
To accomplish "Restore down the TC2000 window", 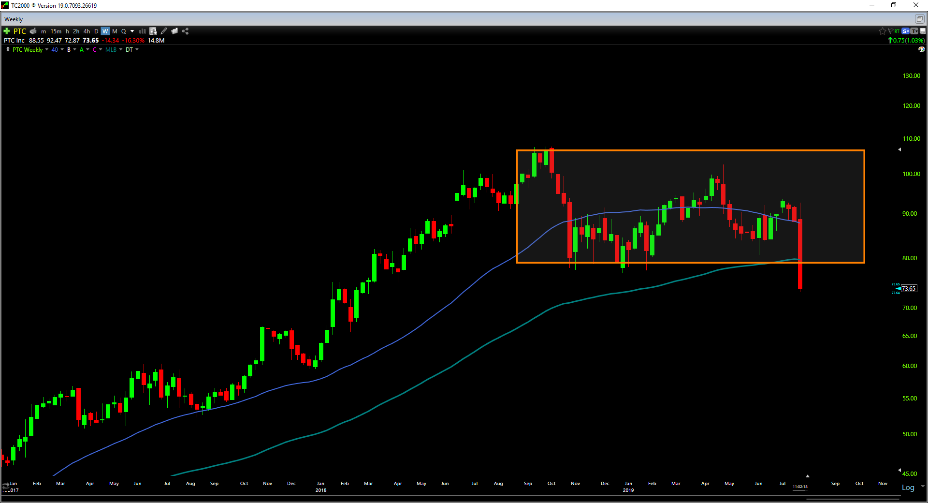I will (894, 5).
